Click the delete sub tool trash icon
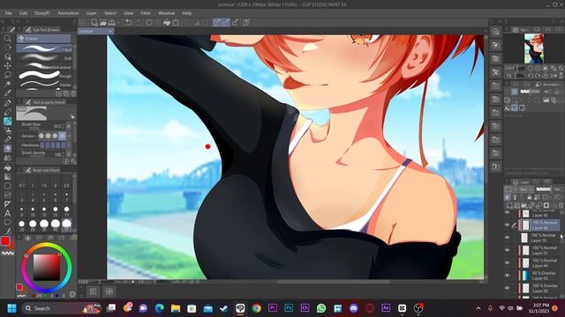The width and height of the screenshot is (565, 317). pos(73,93)
